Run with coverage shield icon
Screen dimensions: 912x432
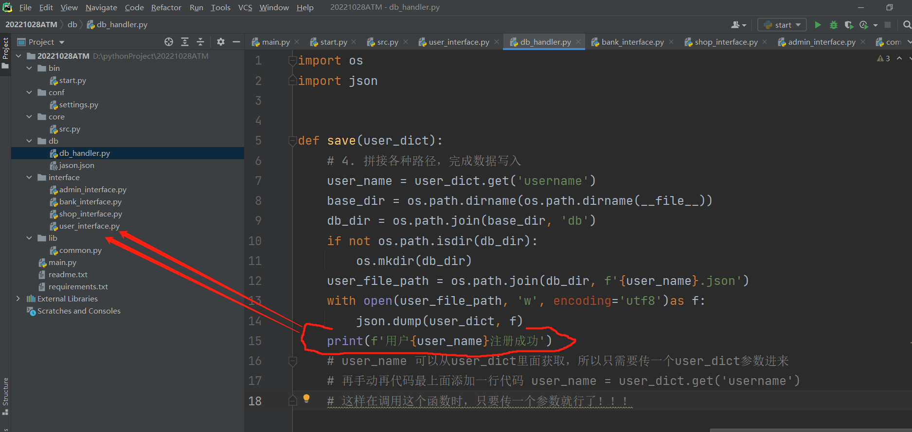click(849, 25)
